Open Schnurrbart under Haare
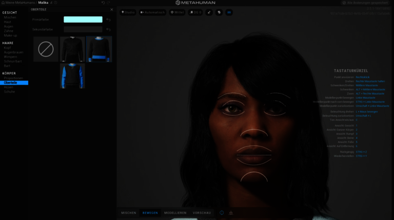The height and width of the screenshot is (220, 394). click(x=13, y=61)
